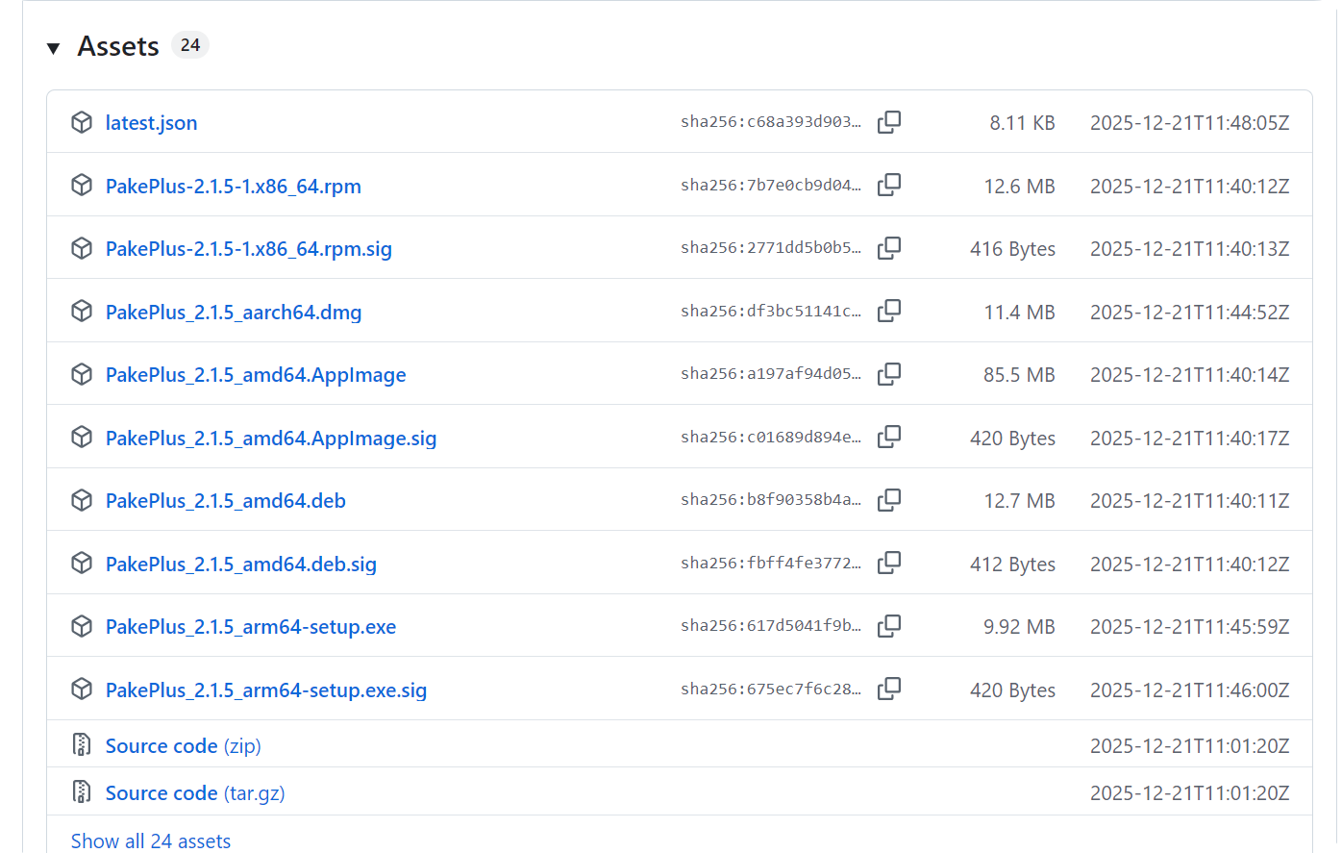Click package icon beside PakePlus_2.1.5_aarch64.dmg

82,311
